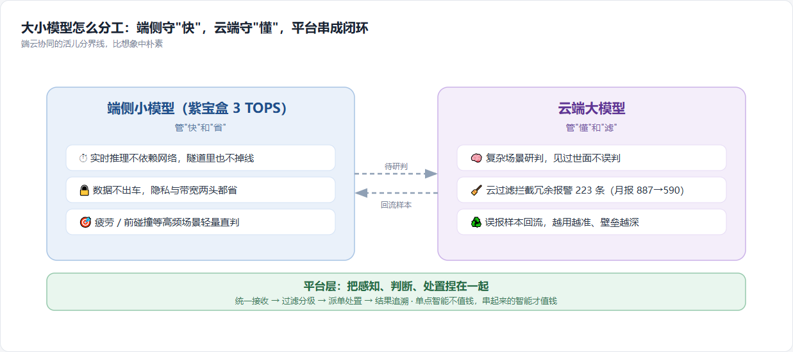The image size is (793, 352).
Task: Click the lock icon beside 数据不出车
Action: click(84, 190)
